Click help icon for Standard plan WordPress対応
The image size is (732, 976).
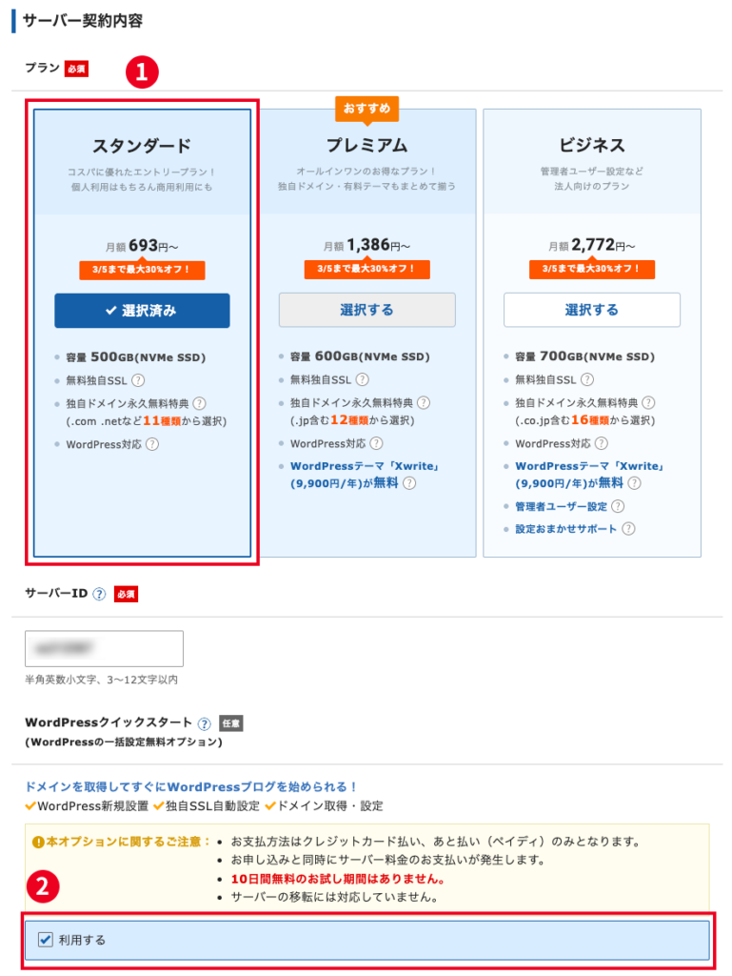coord(151,444)
